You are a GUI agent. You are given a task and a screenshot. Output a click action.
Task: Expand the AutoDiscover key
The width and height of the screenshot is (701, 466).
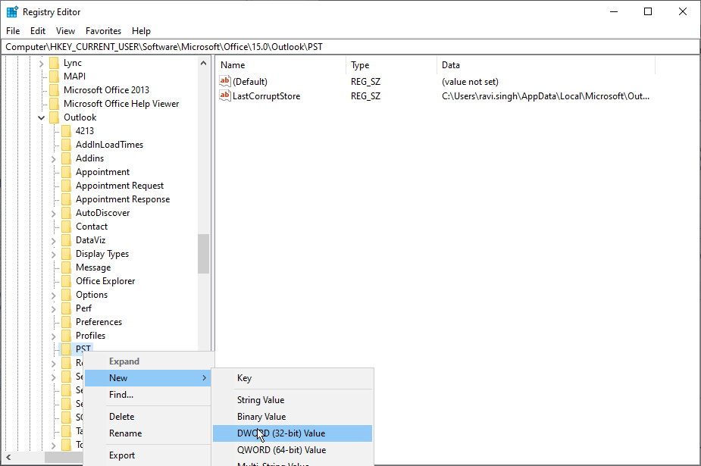pyautogui.click(x=53, y=213)
